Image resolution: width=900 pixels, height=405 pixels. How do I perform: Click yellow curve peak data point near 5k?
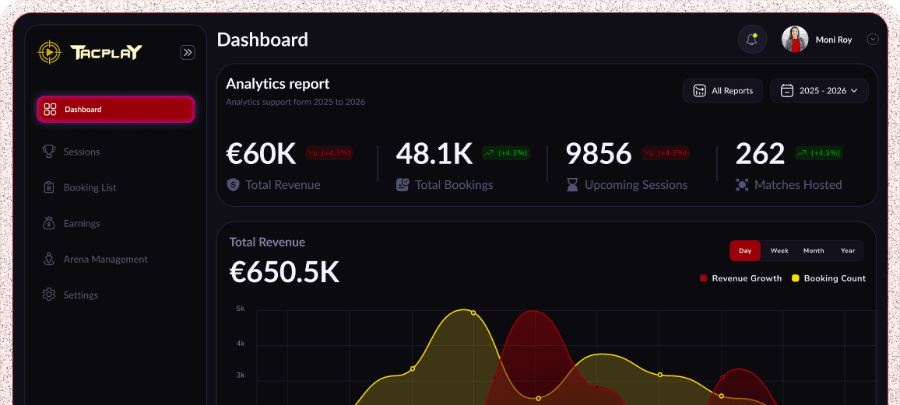(473, 312)
